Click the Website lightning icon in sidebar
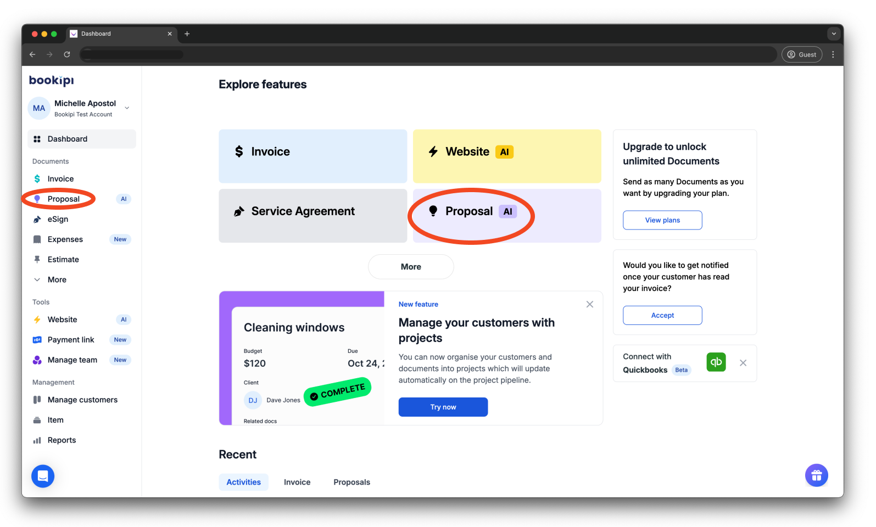This screenshot has width=876, height=527. 37,319
